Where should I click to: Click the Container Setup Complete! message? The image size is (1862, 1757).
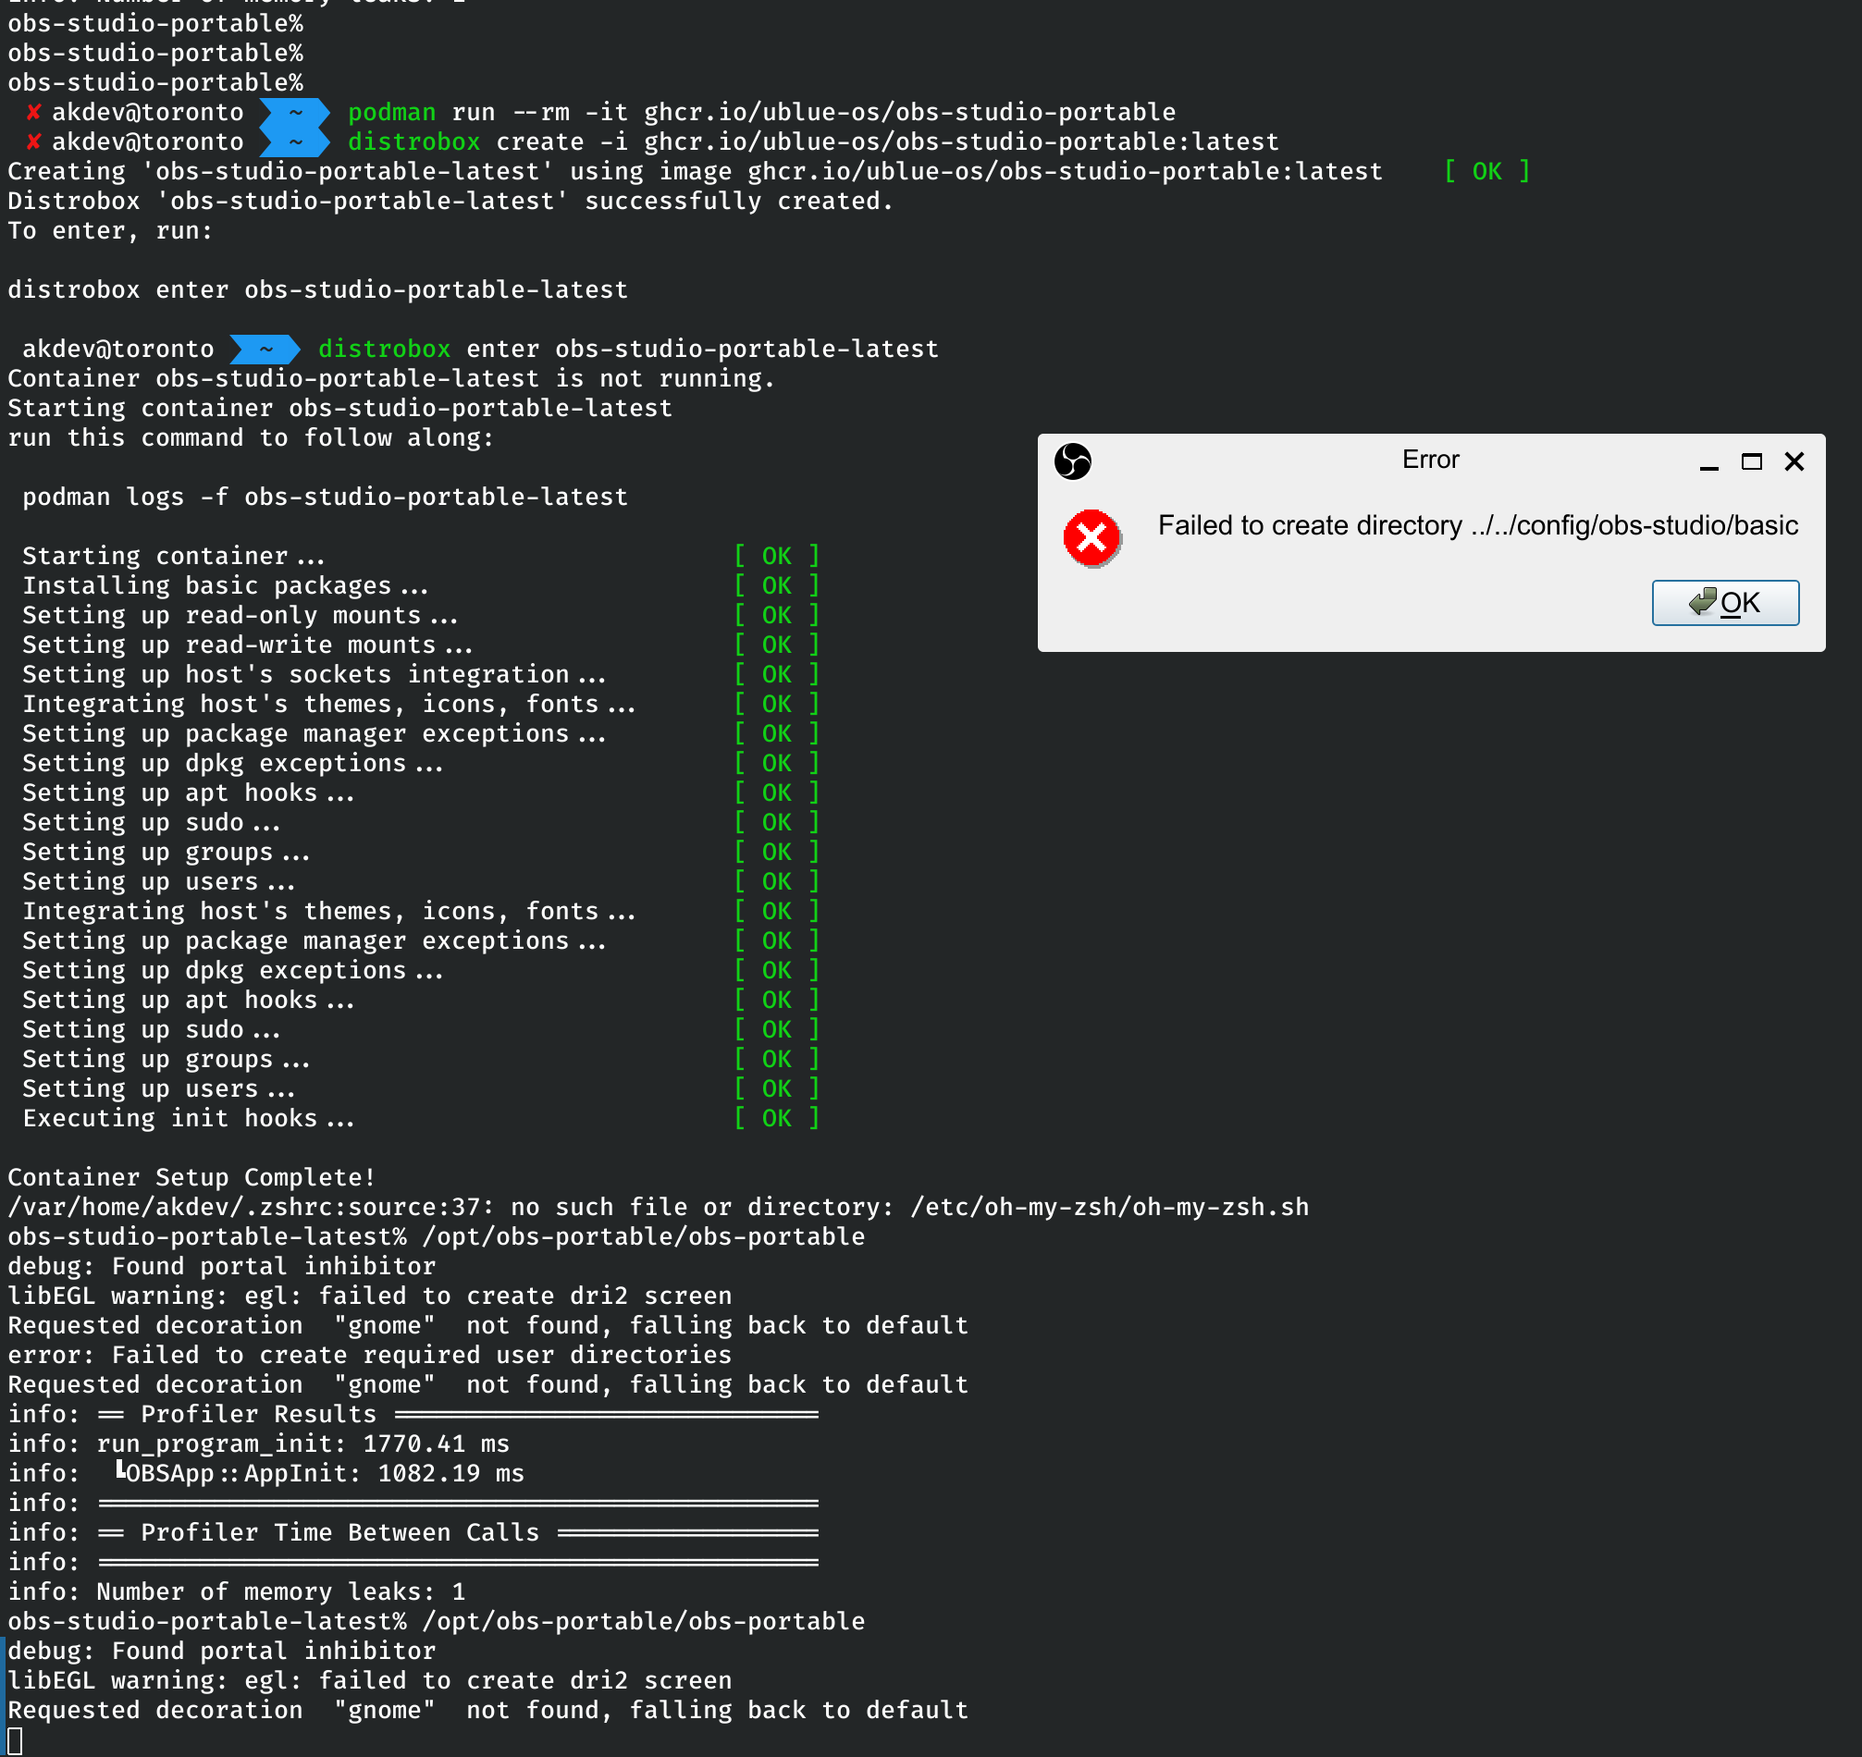click(191, 1177)
